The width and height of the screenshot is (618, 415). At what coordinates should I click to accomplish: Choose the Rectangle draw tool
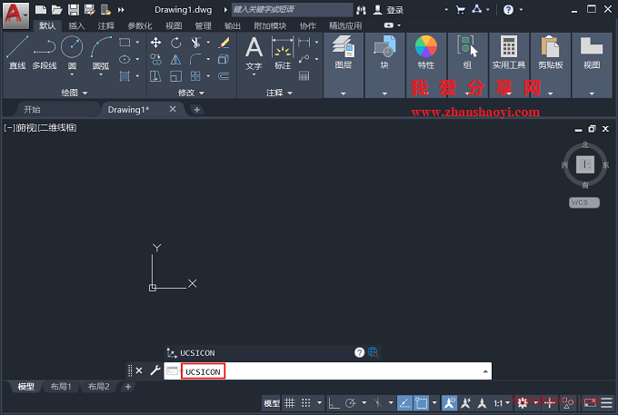tap(125, 42)
